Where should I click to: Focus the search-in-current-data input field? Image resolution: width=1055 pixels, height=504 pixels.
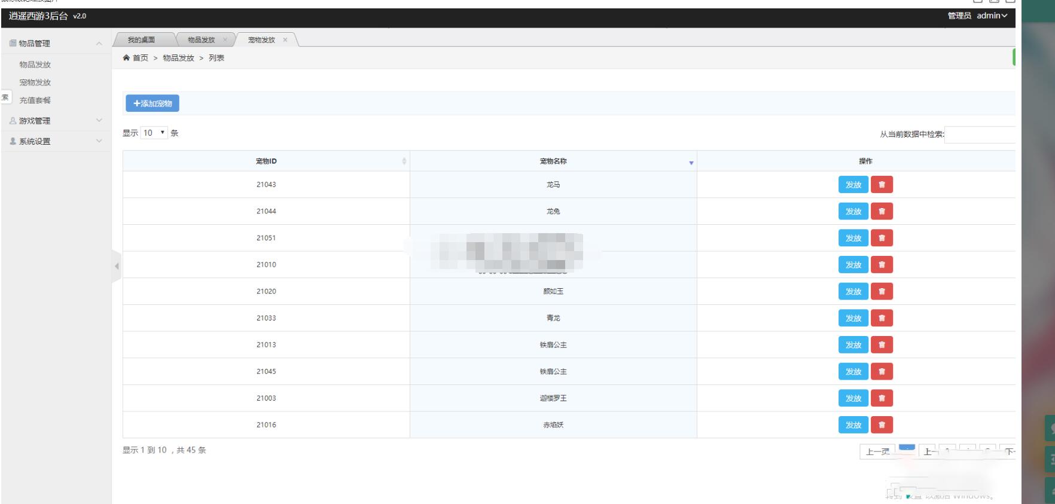coord(979,135)
